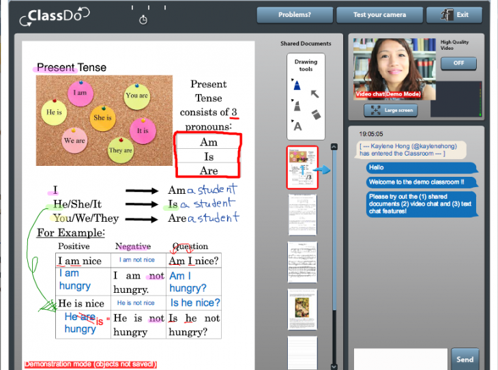The width and height of the screenshot is (498, 370).
Task: Select the blue pen drawing tool
Action: click(x=297, y=85)
